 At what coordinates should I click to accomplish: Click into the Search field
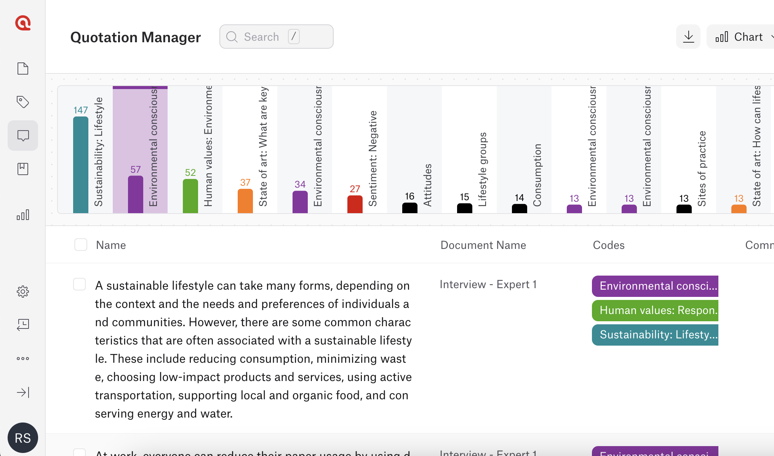tap(276, 37)
